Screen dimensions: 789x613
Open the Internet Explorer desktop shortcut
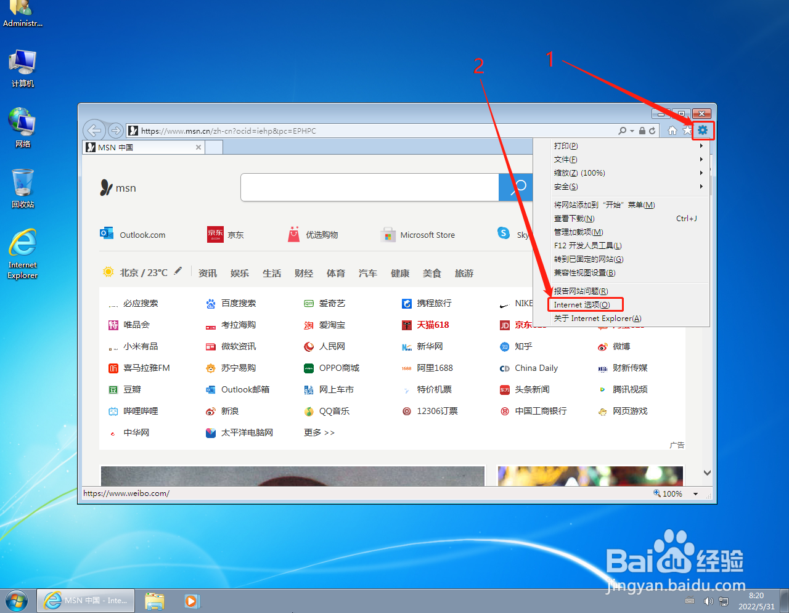[23, 254]
